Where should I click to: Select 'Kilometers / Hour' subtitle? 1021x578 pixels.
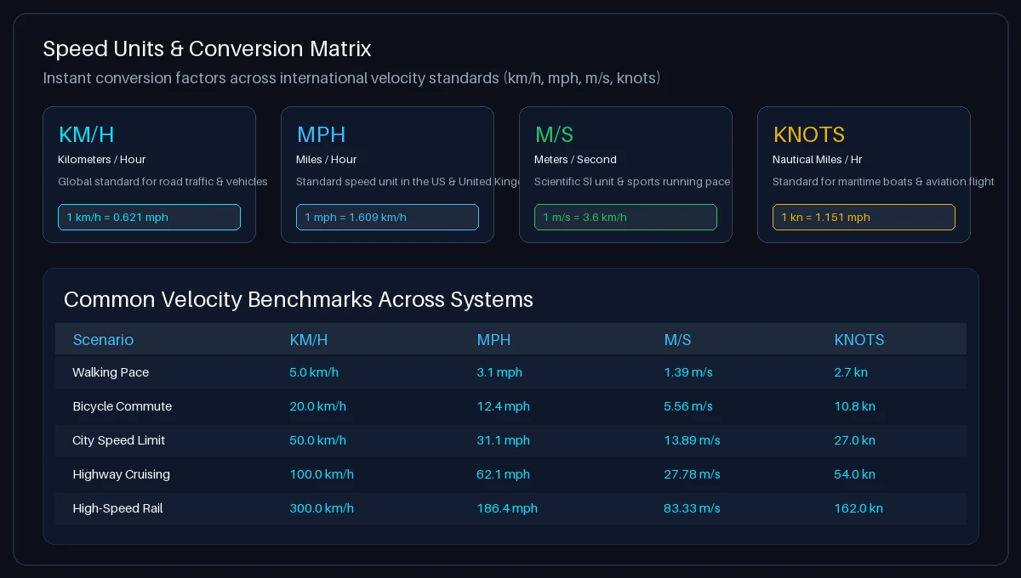coord(101,159)
